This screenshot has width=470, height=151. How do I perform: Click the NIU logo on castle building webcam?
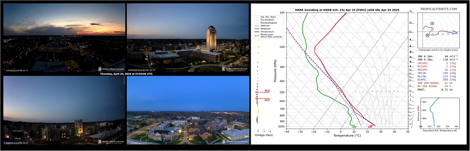click(112, 142)
